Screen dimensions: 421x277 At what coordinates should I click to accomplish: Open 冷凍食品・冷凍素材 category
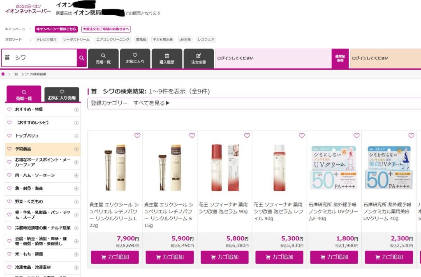(33, 267)
